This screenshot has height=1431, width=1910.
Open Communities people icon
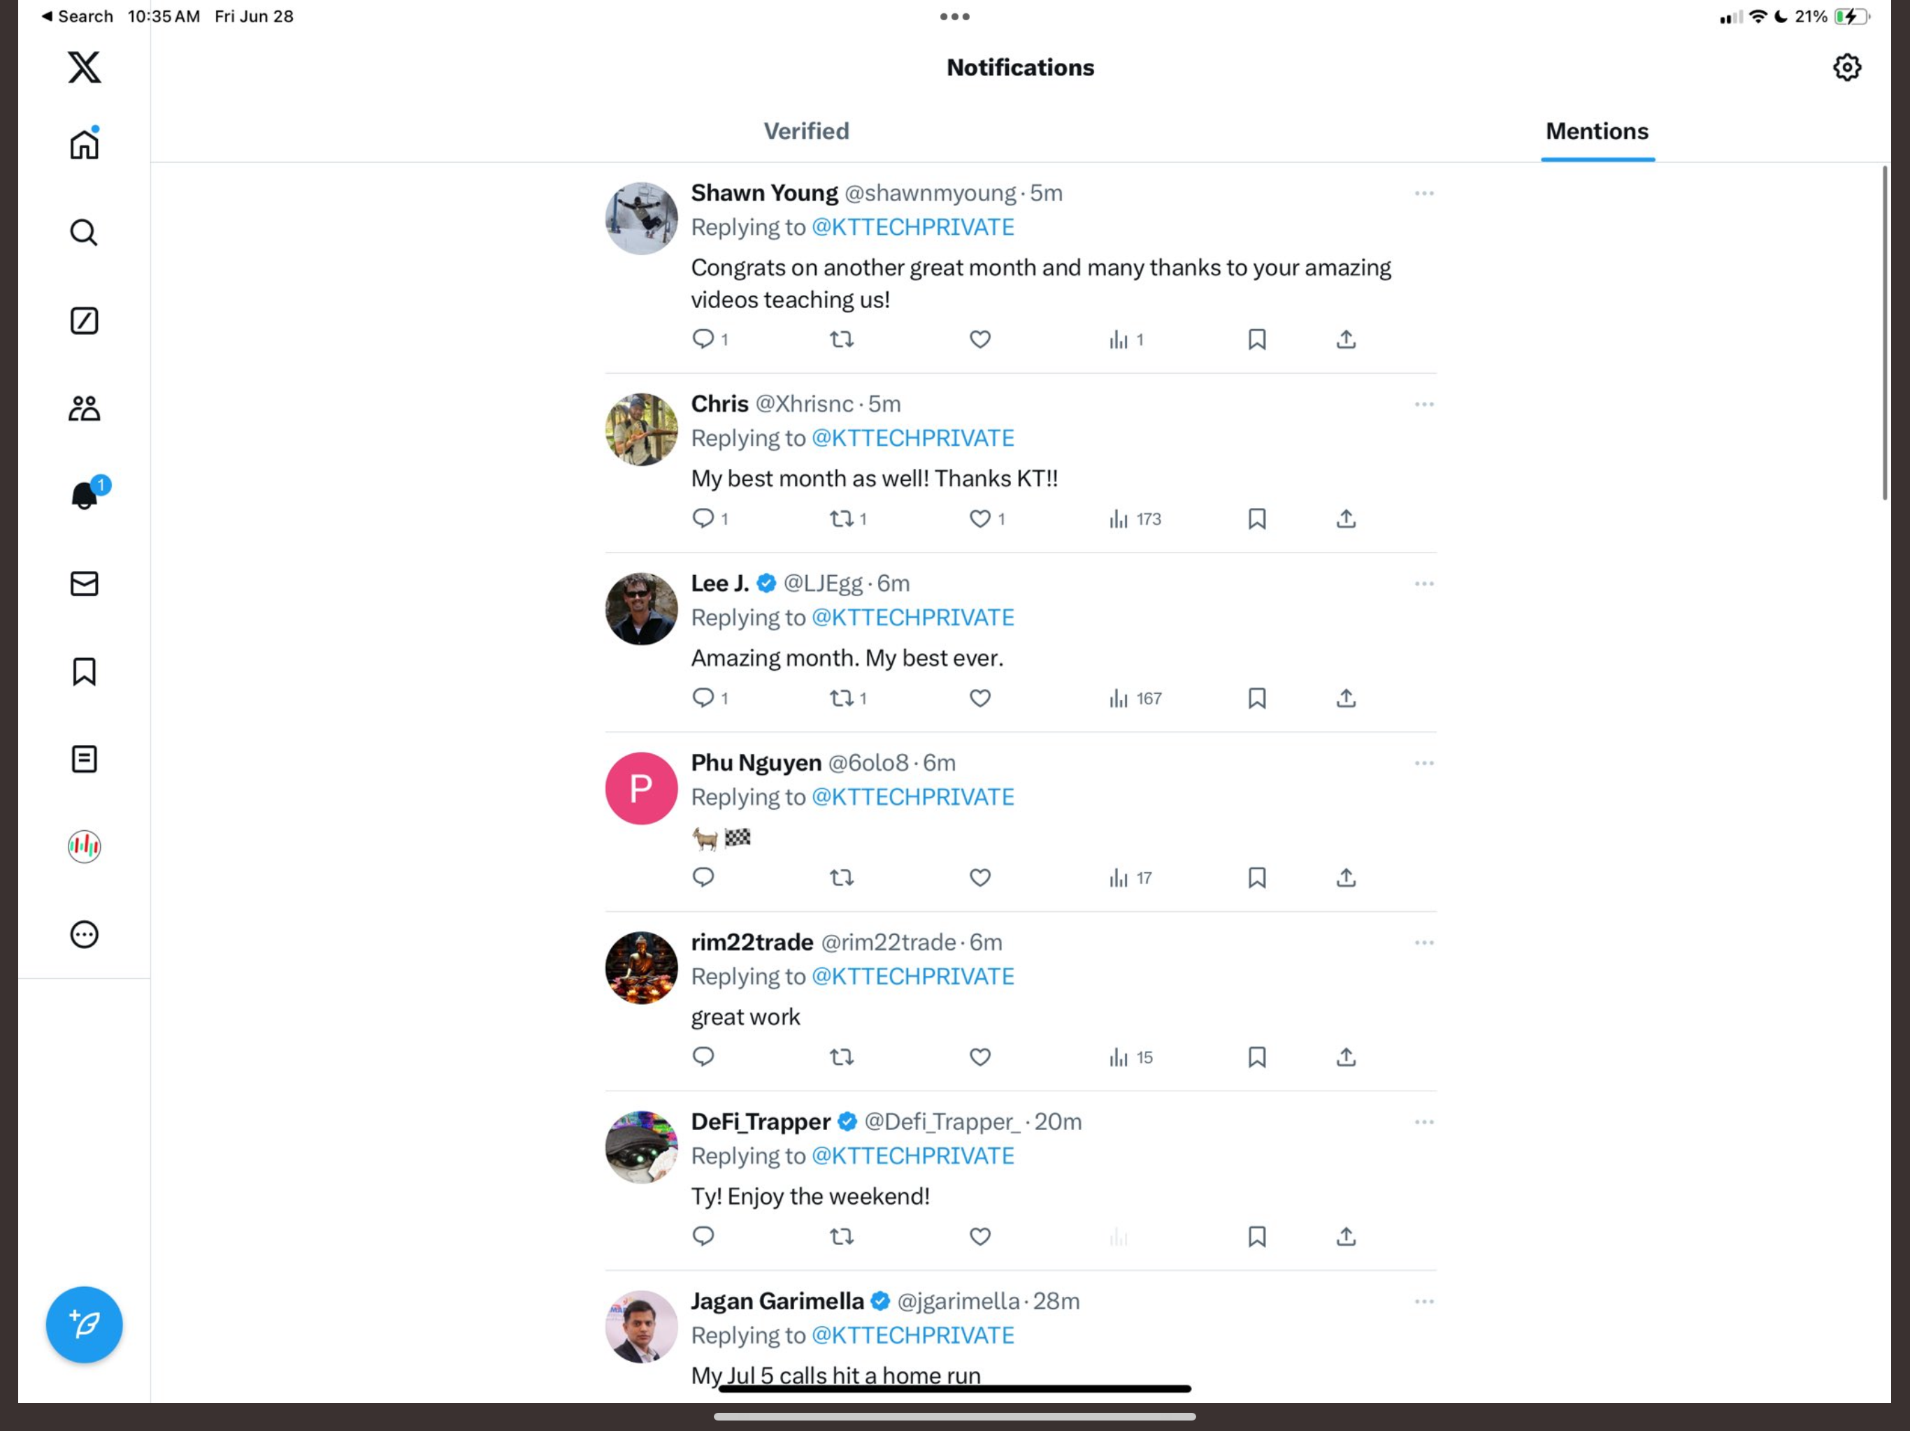tap(84, 408)
